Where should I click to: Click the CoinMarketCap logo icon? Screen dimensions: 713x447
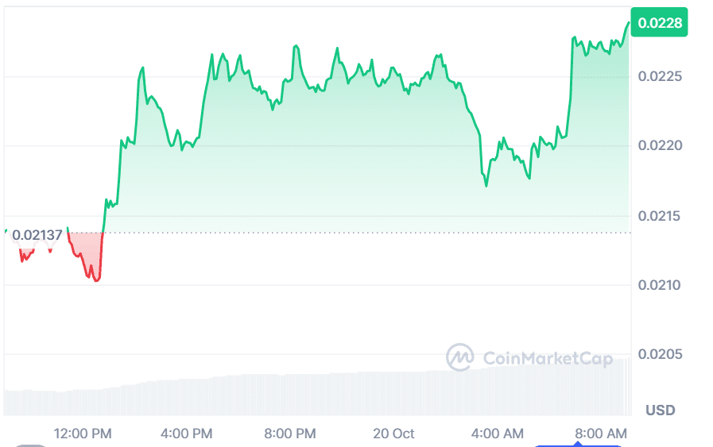(459, 357)
